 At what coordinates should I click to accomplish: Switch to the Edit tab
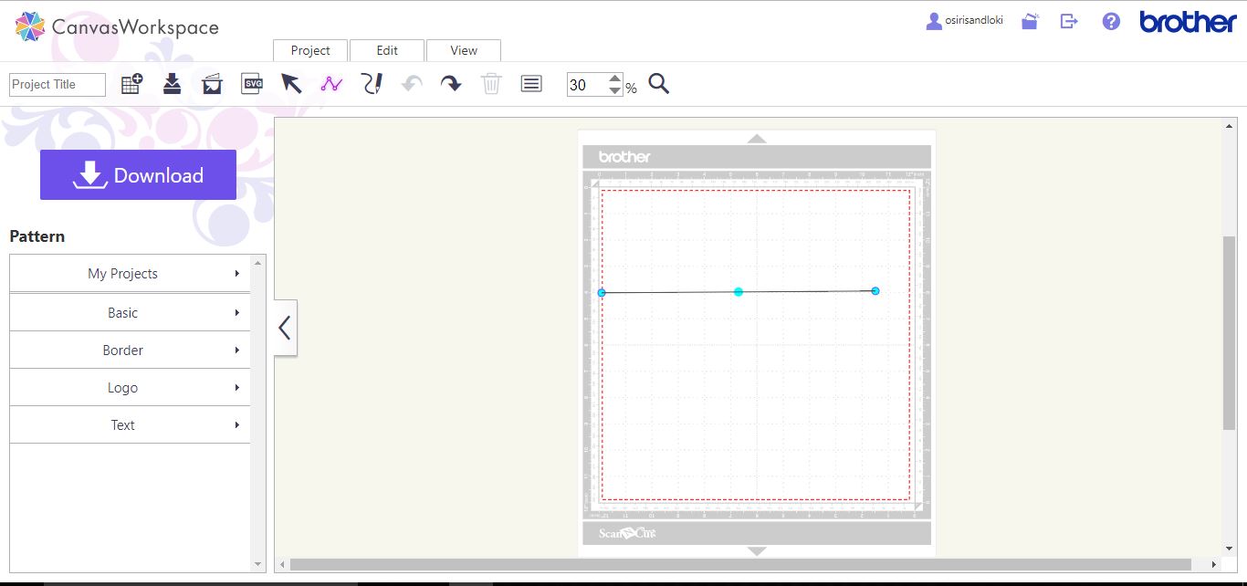tap(387, 50)
